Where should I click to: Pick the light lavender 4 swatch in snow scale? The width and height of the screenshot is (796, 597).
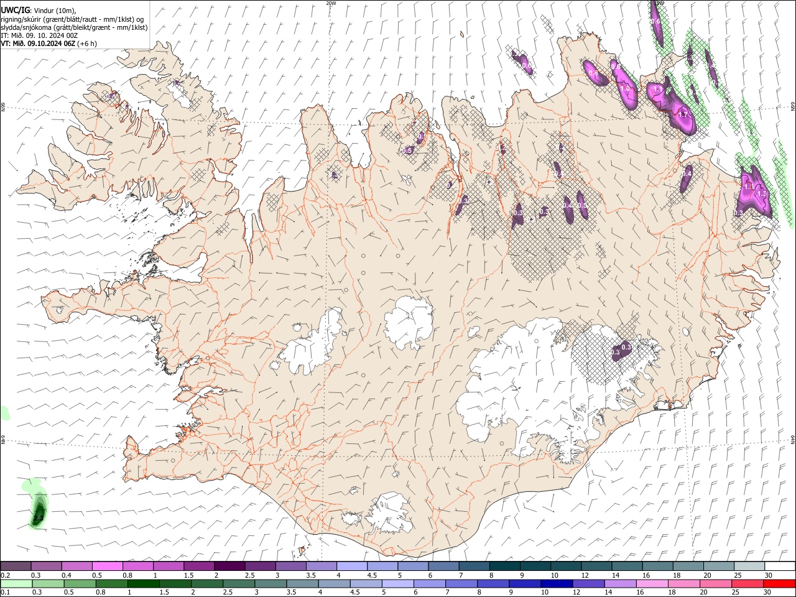[x=351, y=566]
